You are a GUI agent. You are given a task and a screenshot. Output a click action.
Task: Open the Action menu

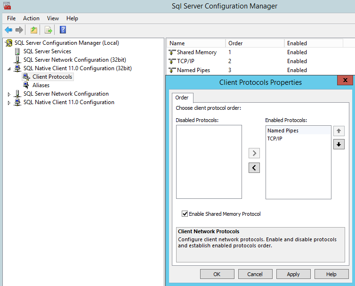tap(31, 18)
